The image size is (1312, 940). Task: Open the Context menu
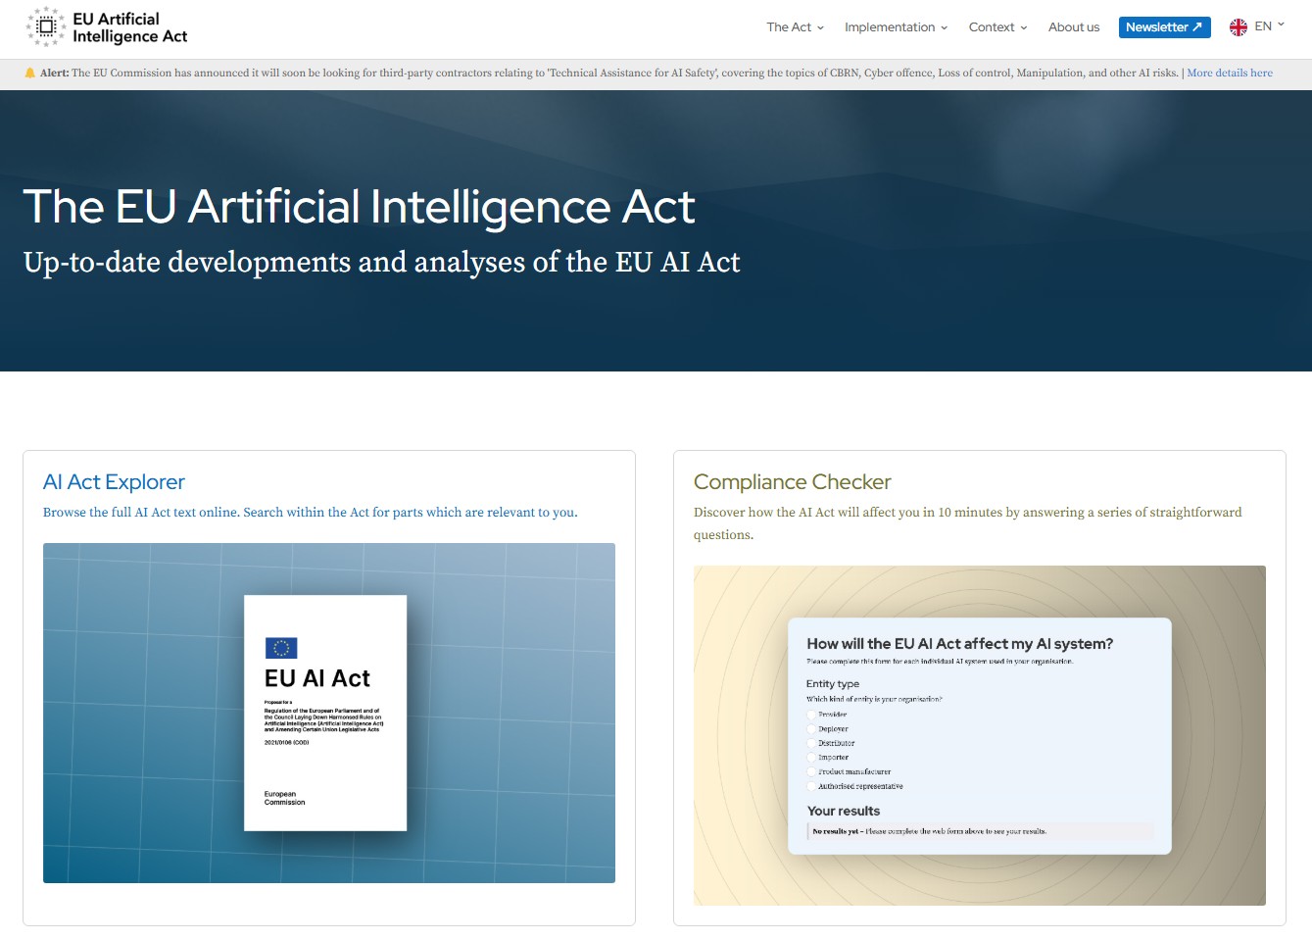click(x=997, y=27)
